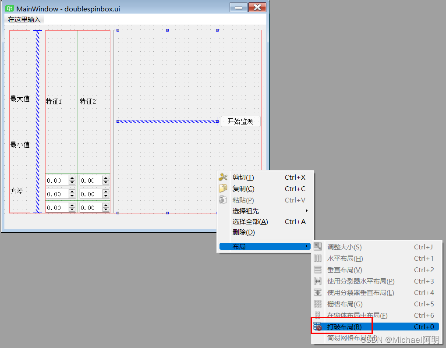Expand the 布局 submenu
446x348 pixels.
click(265, 246)
